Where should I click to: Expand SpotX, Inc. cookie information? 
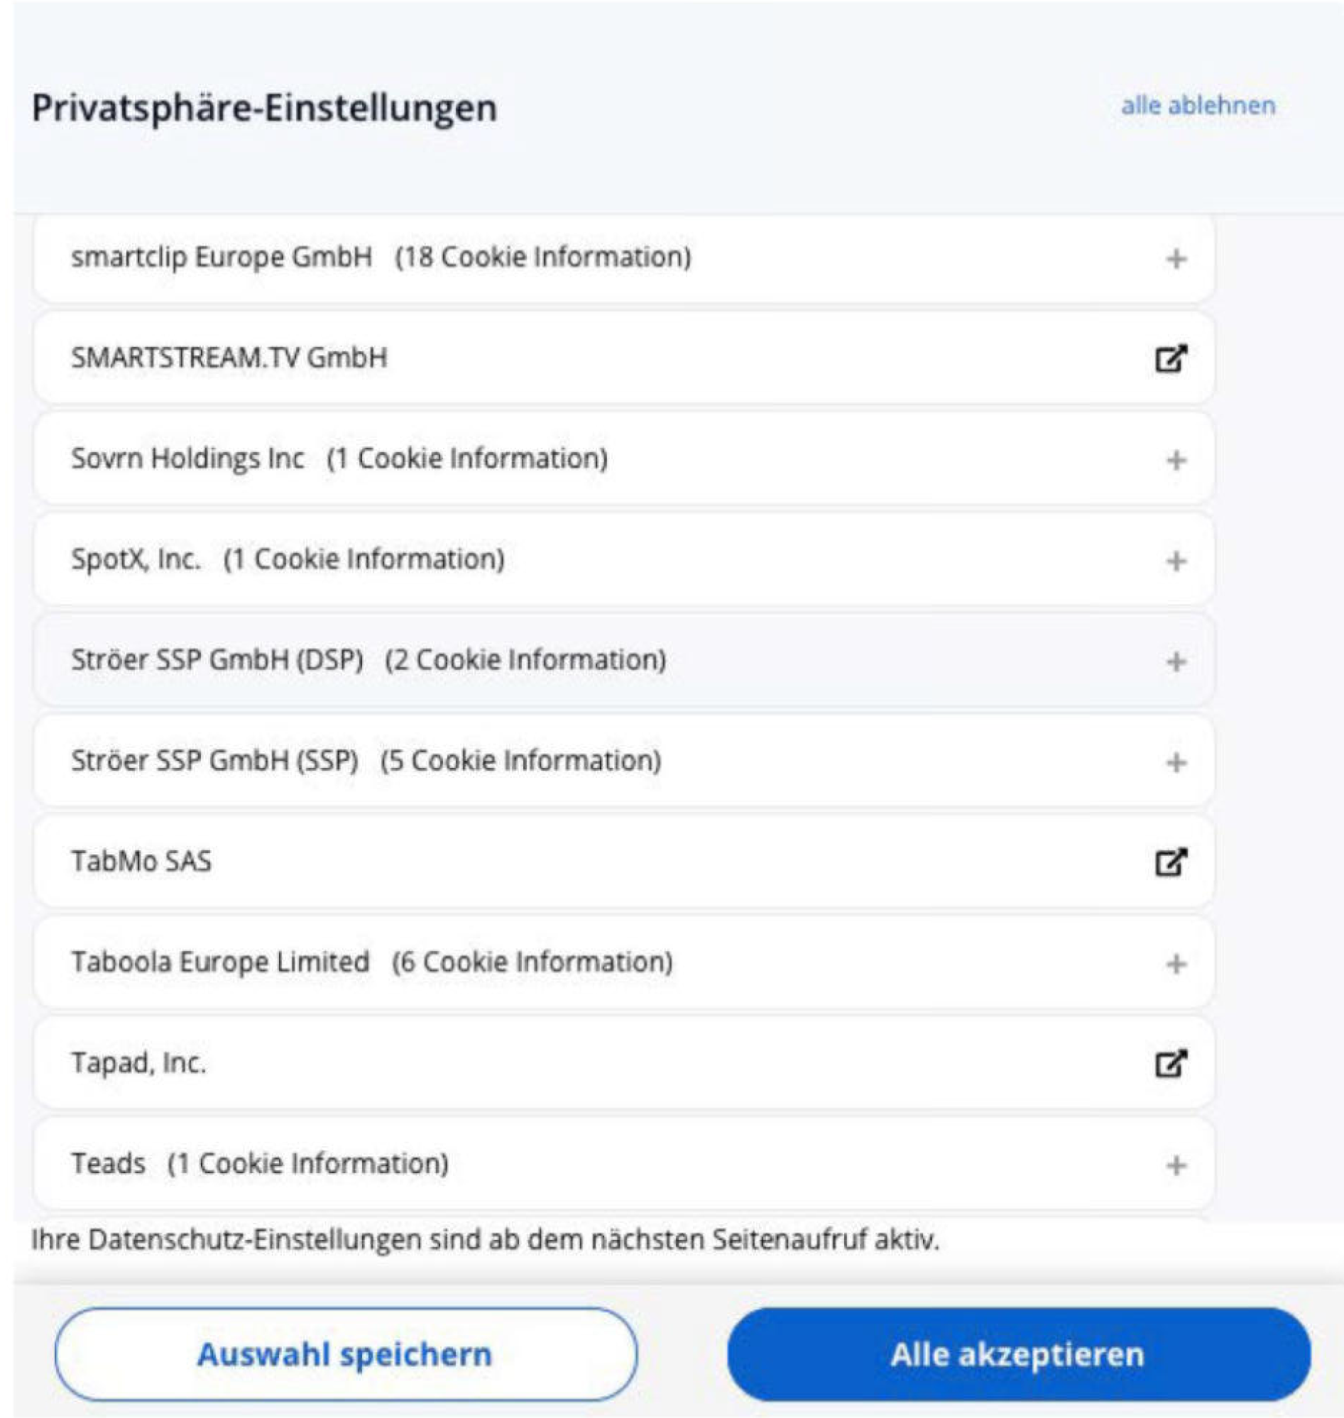click(x=1176, y=561)
